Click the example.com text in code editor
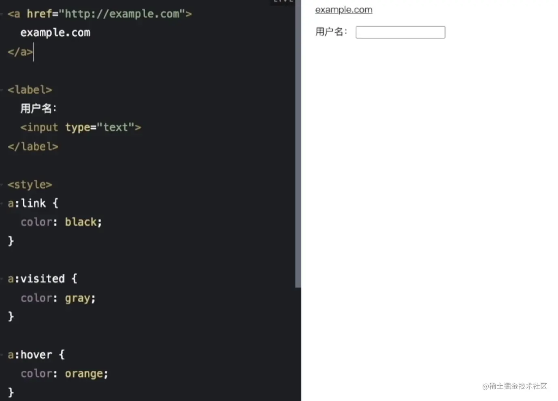Image resolution: width=558 pixels, height=401 pixels. pyautogui.click(x=55, y=33)
